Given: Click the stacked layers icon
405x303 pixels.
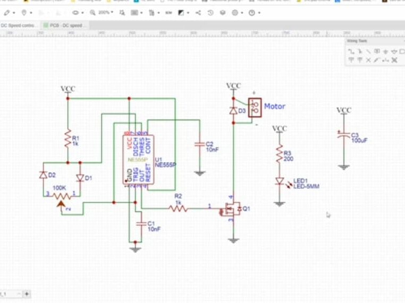Looking at the screenshot, I should coord(223,13).
